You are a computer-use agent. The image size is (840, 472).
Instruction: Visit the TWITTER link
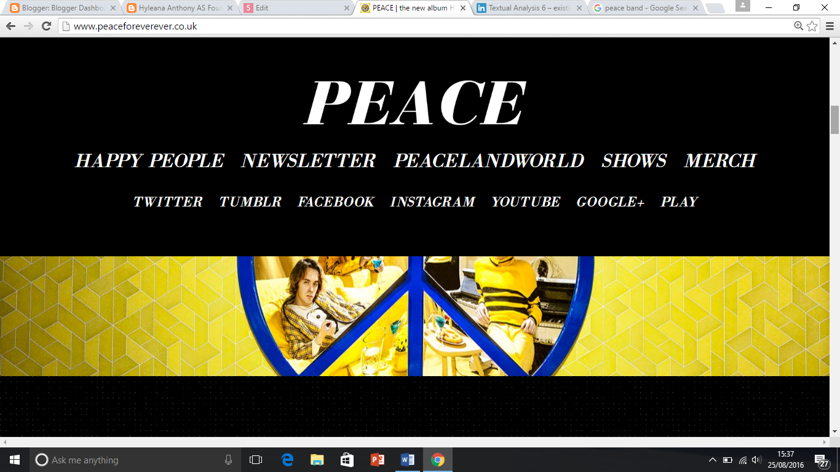[x=168, y=202]
